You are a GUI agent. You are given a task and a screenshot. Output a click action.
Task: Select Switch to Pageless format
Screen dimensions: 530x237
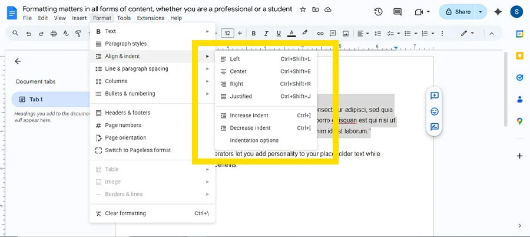click(x=153, y=150)
